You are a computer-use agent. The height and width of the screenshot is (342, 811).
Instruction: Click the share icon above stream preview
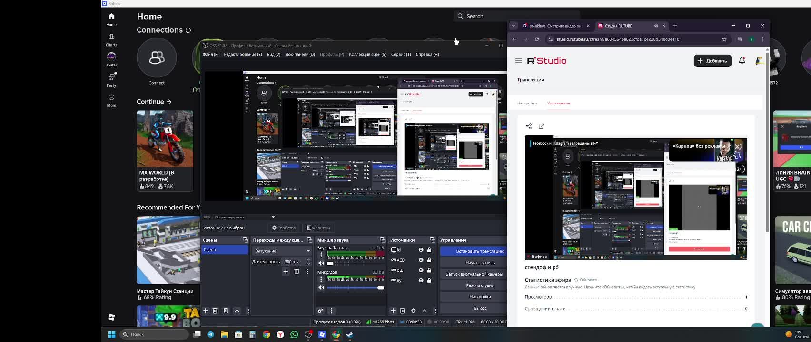(x=529, y=126)
